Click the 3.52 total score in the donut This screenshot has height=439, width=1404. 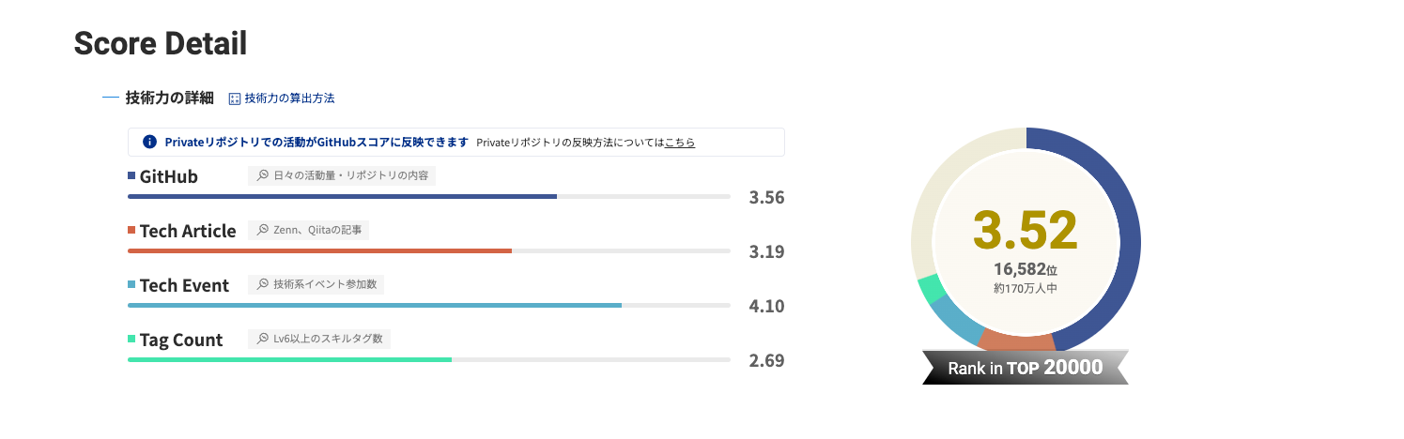(1026, 228)
